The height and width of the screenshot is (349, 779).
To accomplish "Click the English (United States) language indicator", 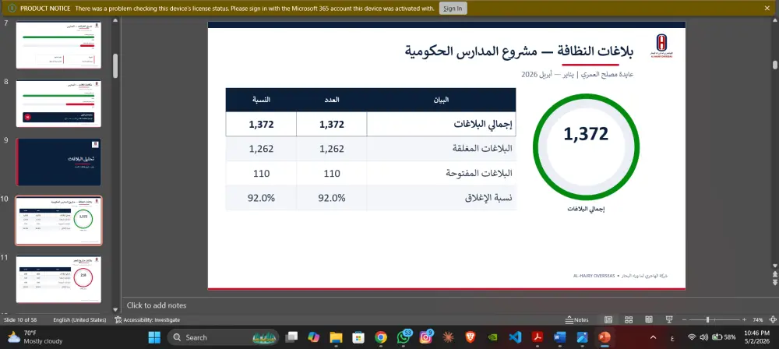I will [79, 319].
